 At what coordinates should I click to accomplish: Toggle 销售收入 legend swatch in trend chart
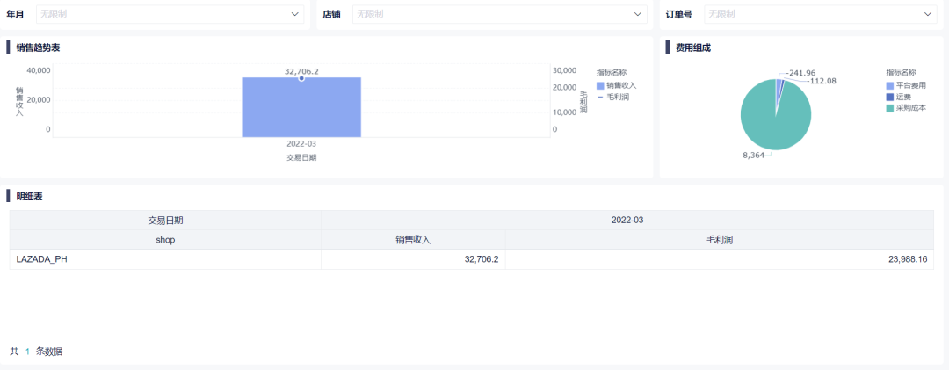pyautogui.click(x=600, y=85)
